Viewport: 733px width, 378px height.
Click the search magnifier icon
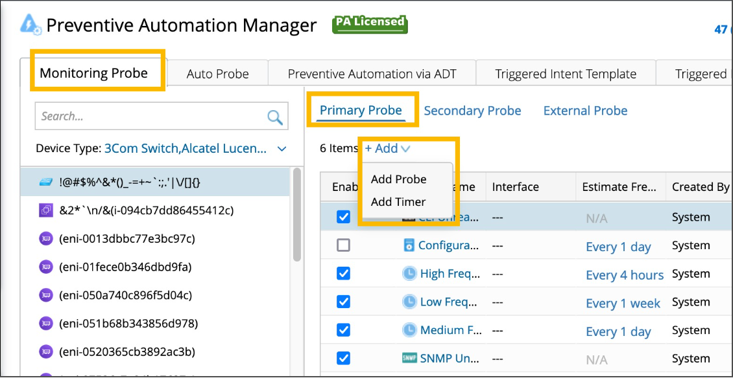275,117
